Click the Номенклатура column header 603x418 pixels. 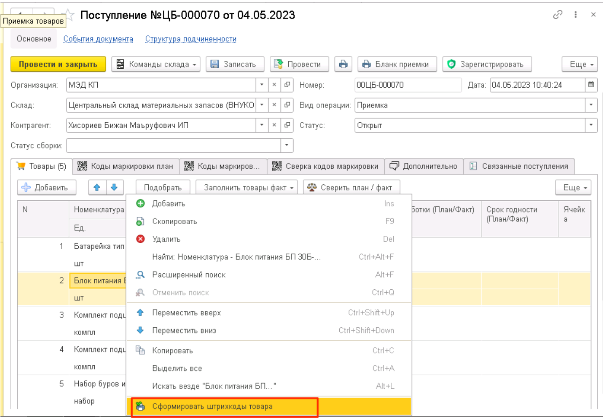(x=99, y=209)
